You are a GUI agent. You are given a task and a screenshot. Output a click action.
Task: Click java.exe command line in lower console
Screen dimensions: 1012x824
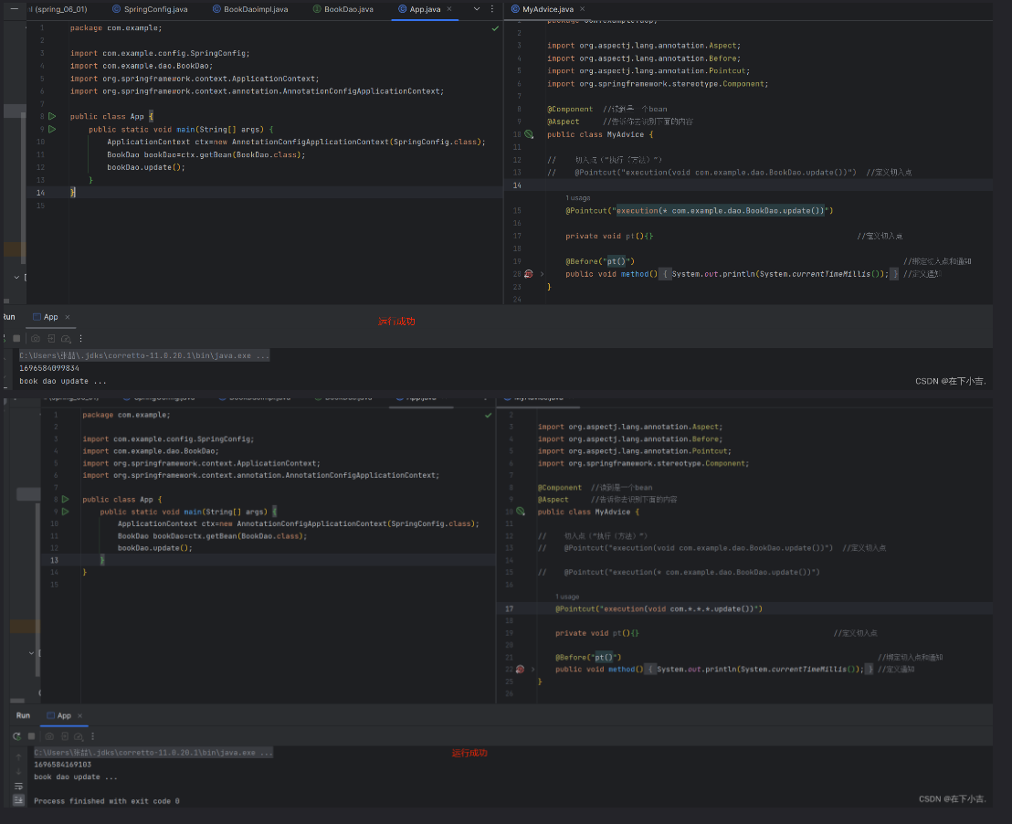[153, 753]
